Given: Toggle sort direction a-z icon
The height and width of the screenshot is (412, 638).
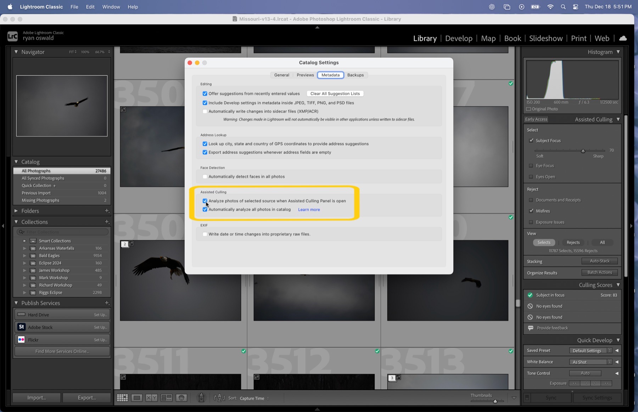Looking at the screenshot, I should pyautogui.click(x=219, y=398).
